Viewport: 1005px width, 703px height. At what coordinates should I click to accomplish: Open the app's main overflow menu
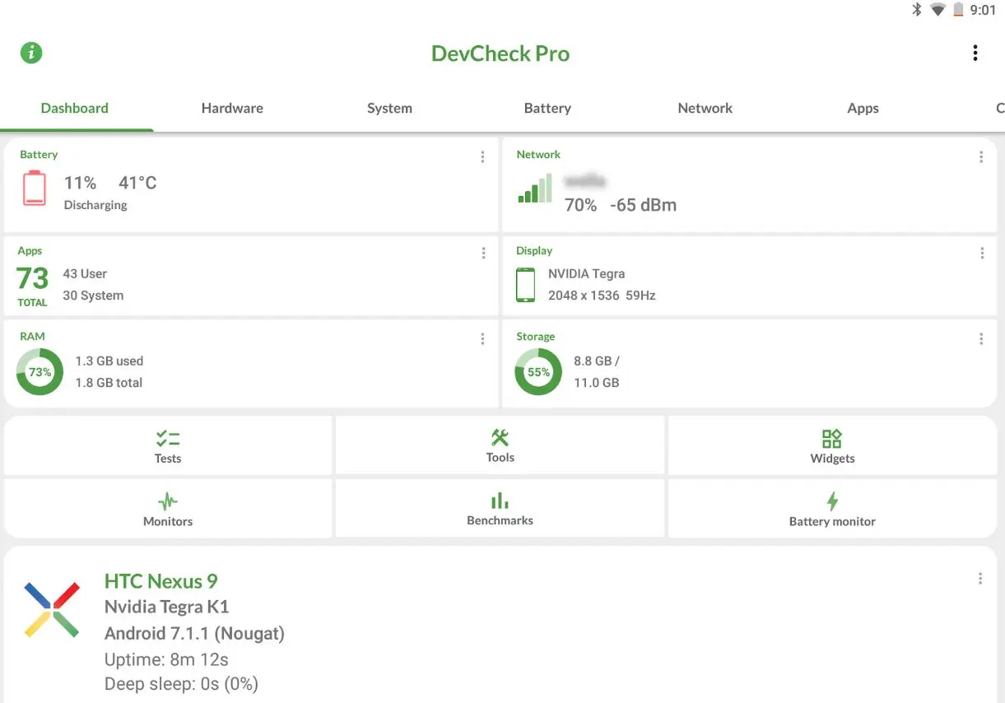pyautogui.click(x=975, y=52)
